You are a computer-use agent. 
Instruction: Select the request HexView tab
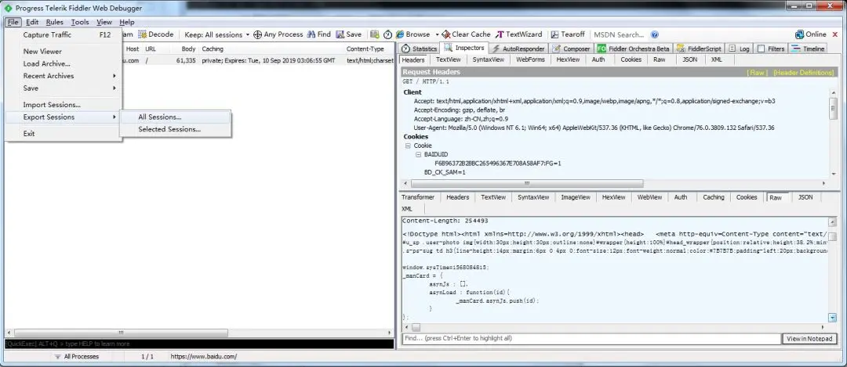click(x=568, y=59)
